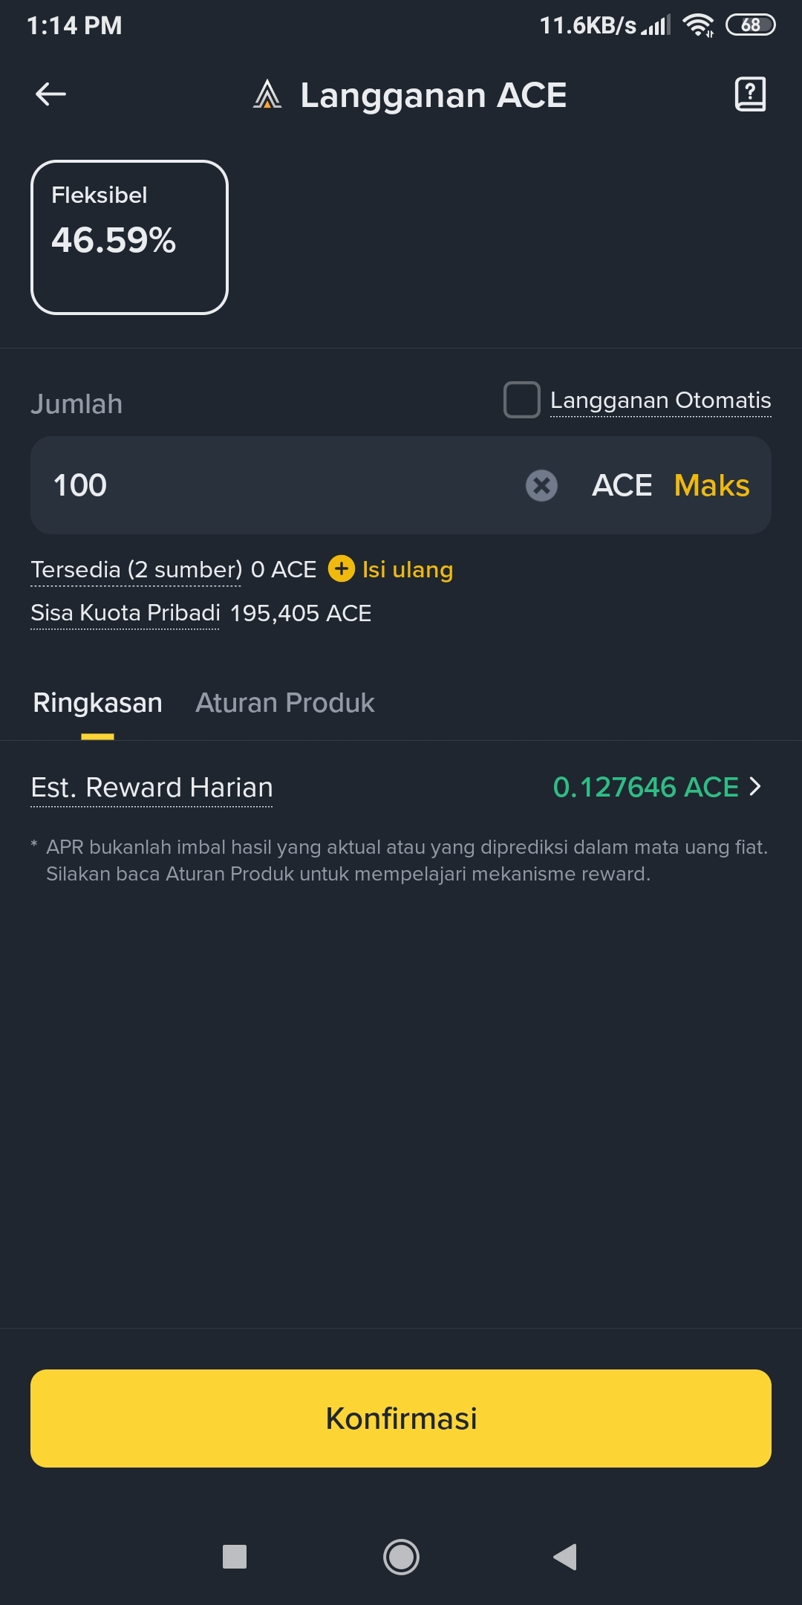Screen dimensions: 802x1605
Task: Tap the yellow plus top-up icon
Action: (x=342, y=569)
